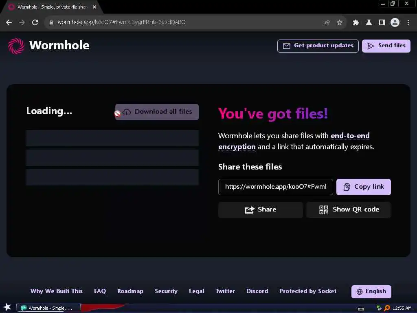Click the keyboard icon in system tray

pos(361,309)
